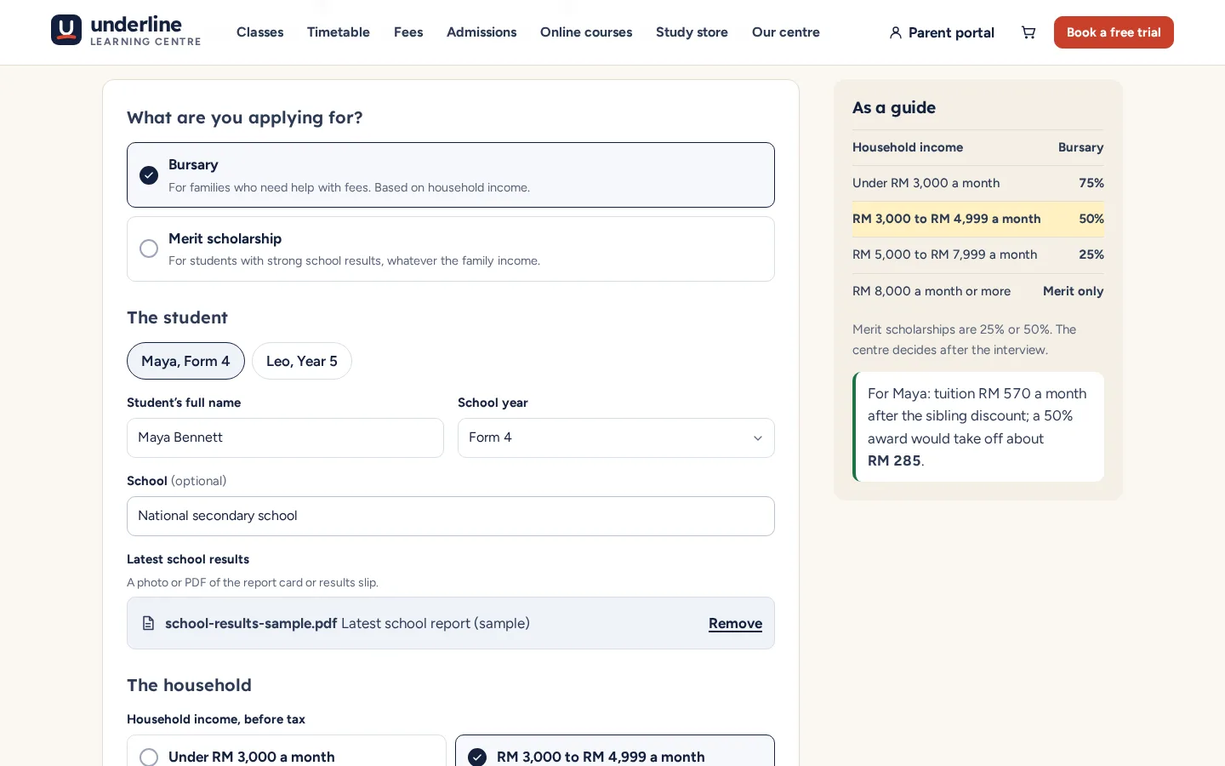1225x766 pixels.
Task: Choose RM 3,000 to RM 4,999 income option
Action: coord(615,751)
